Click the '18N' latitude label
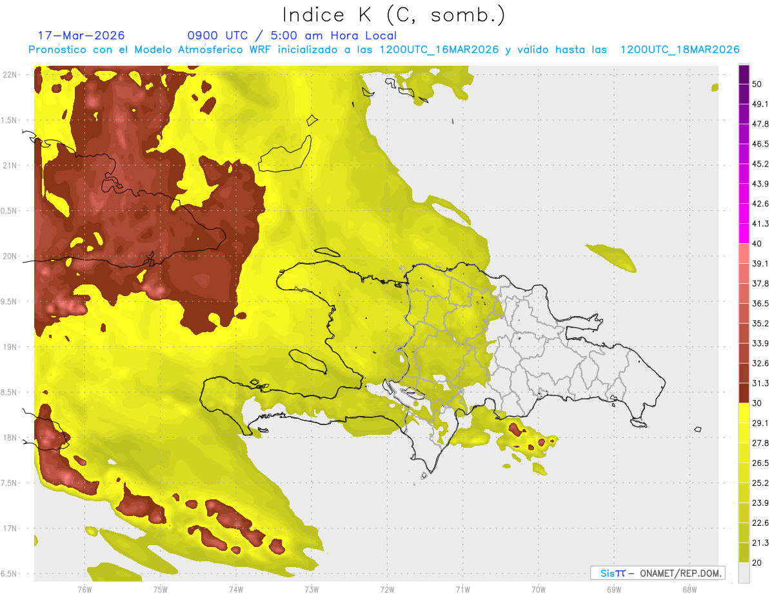774x598 pixels. (10, 437)
